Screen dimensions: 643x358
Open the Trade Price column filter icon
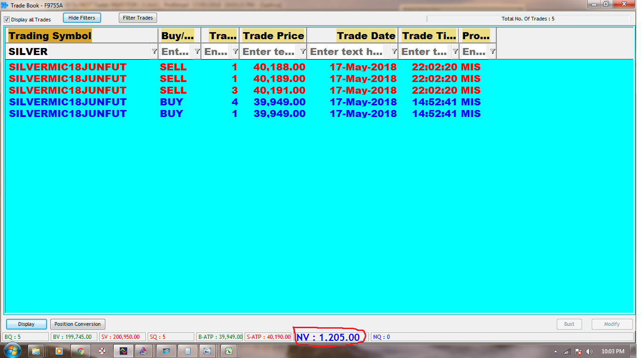[x=303, y=51]
